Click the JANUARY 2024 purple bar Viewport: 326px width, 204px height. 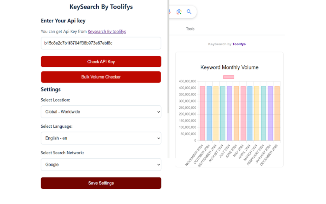[270, 113]
